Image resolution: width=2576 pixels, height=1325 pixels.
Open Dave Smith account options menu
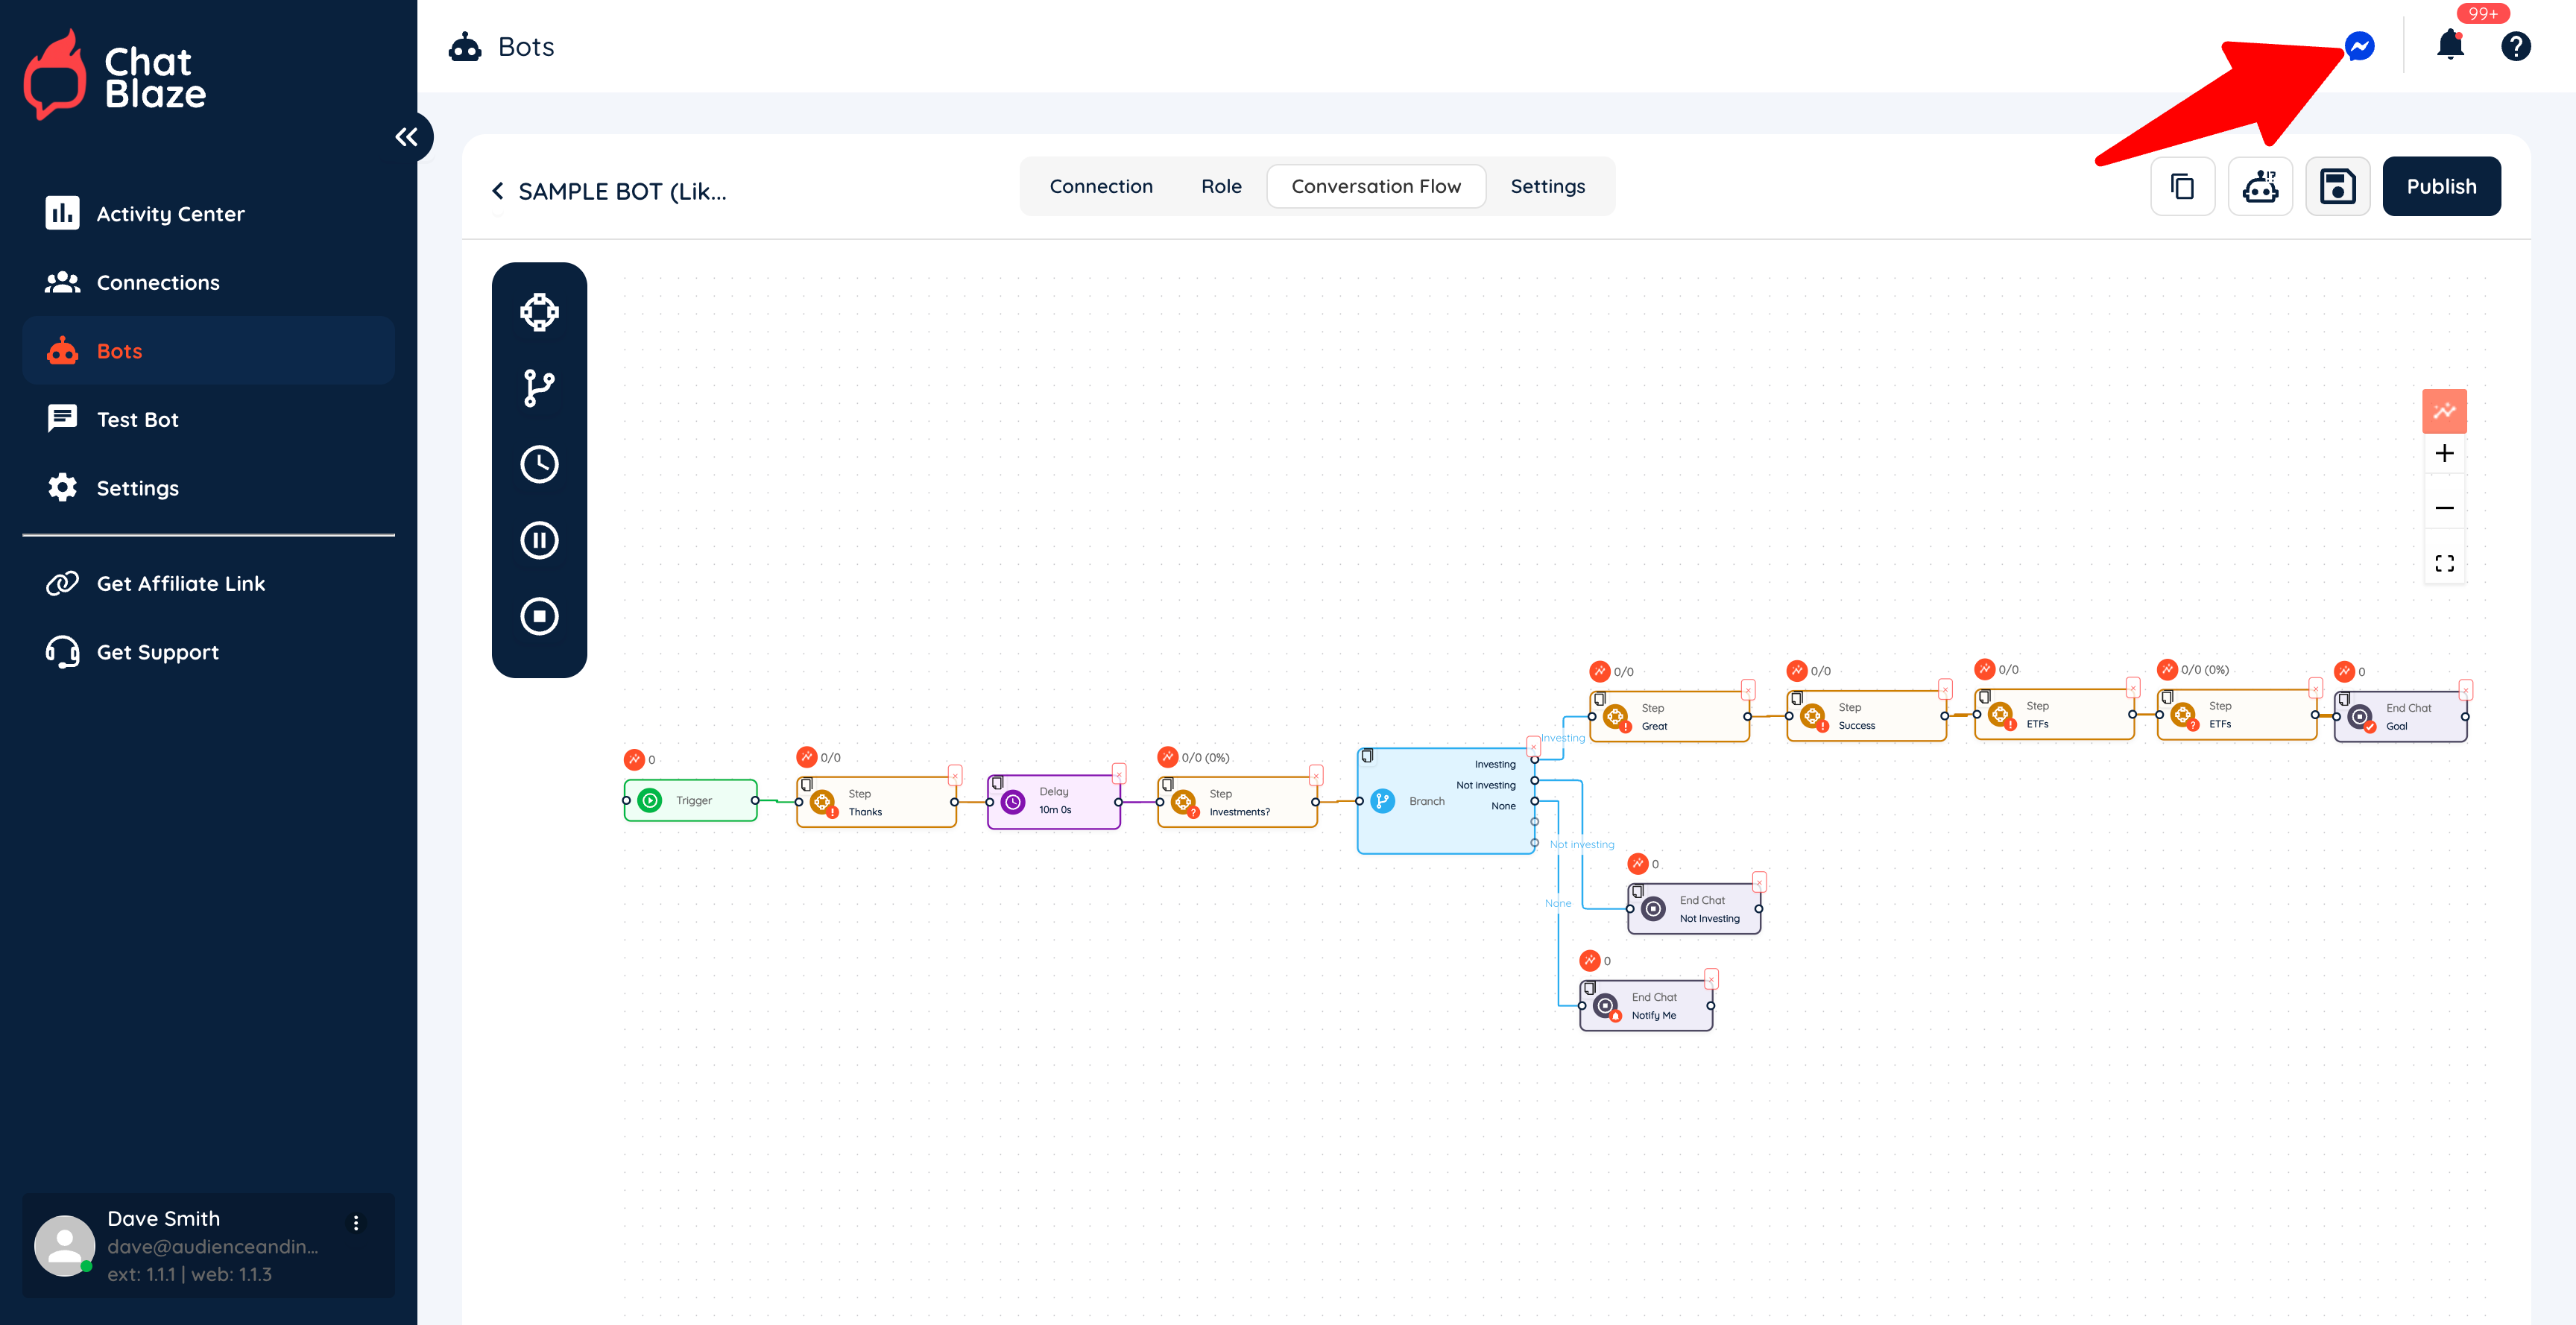pyautogui.click(x=356, y=1223)
